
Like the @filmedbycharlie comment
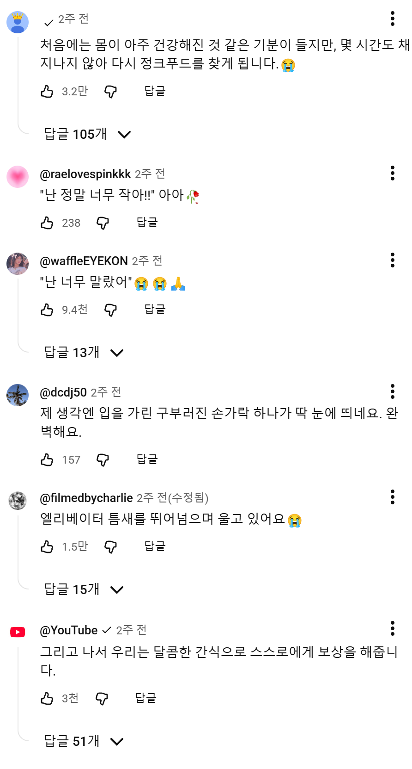pos(47,547)
